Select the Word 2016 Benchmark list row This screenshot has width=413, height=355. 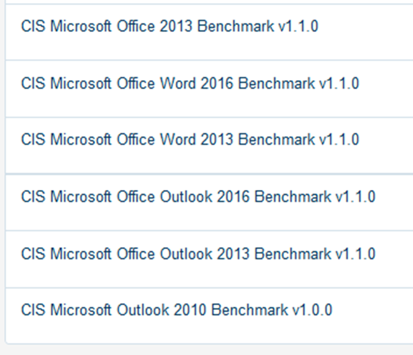click(x=209, y=89)
